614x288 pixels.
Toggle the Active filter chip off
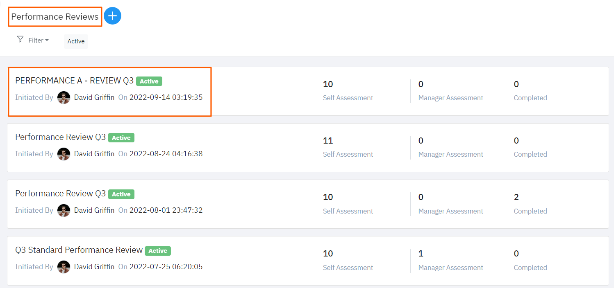[x=76, y=41]
